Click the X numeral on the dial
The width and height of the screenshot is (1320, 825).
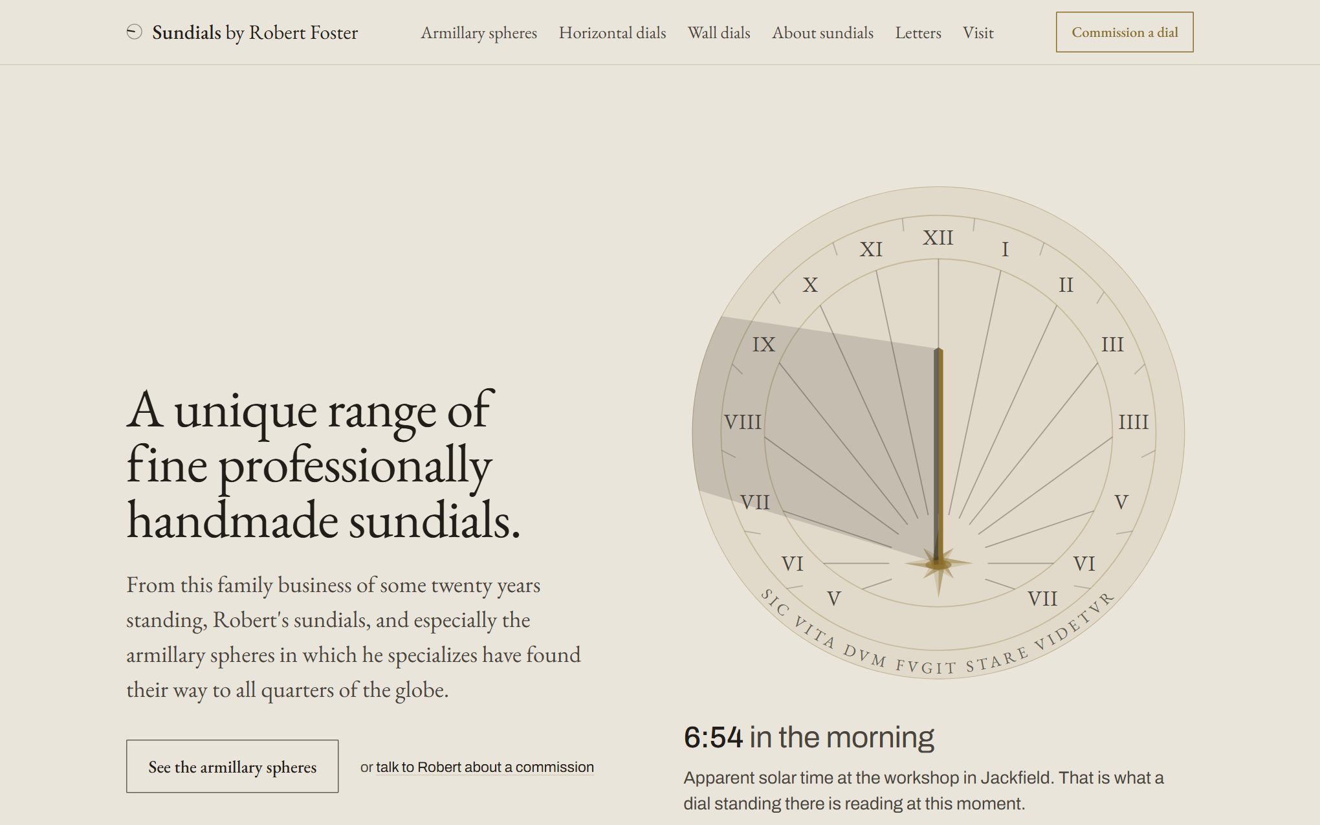pyautogui.click(x=809, y=285)
